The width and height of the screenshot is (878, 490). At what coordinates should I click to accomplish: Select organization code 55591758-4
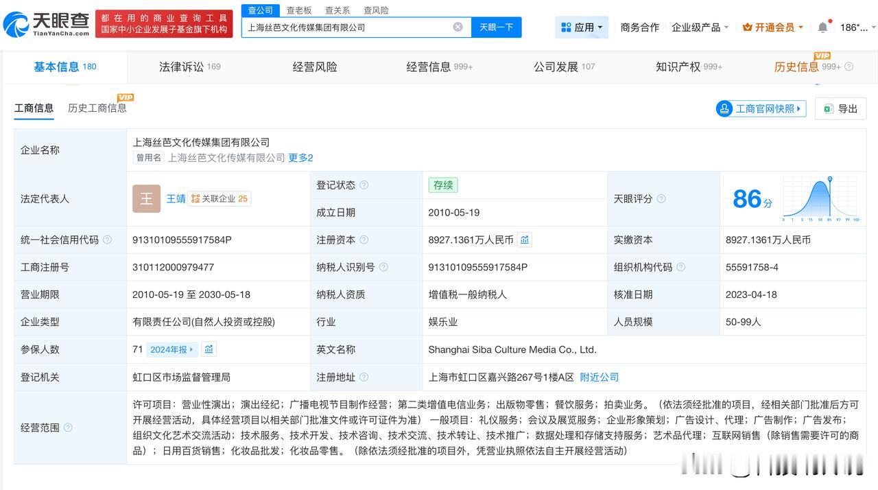(752, 267)
